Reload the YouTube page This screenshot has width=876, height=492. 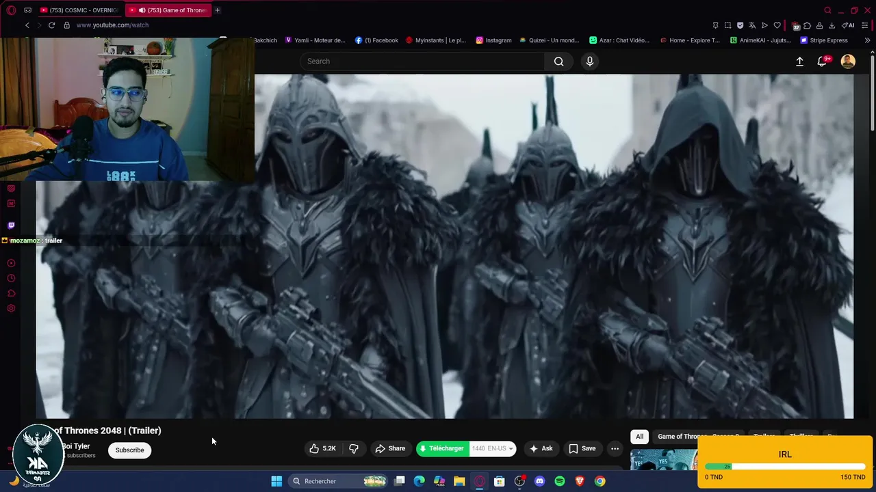[x=51, y=25]
